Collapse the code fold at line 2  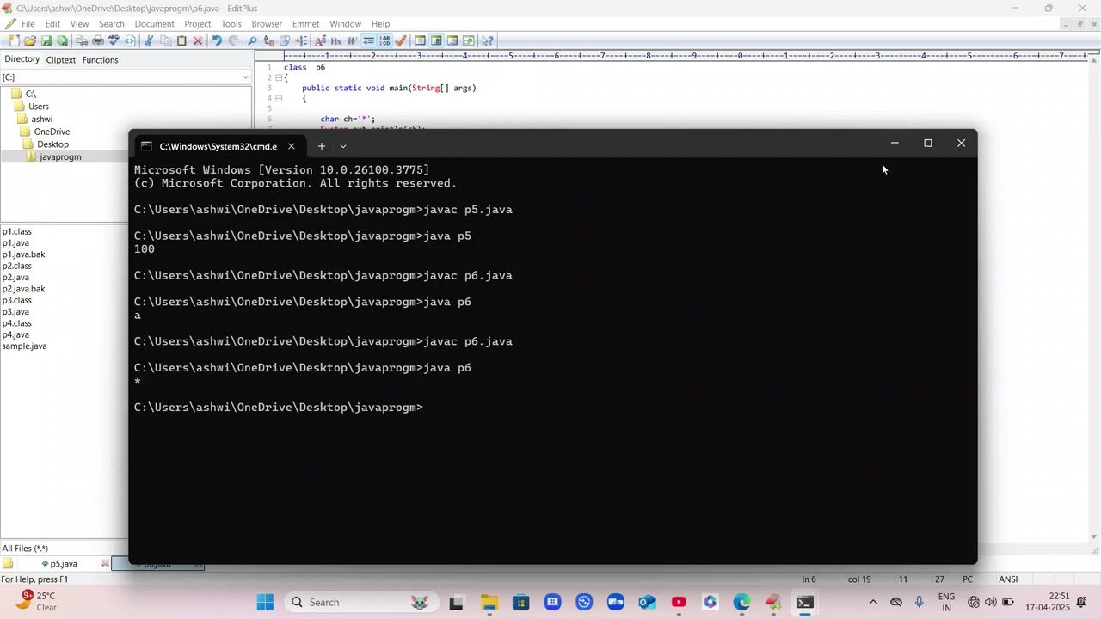[x=278, y=77]
